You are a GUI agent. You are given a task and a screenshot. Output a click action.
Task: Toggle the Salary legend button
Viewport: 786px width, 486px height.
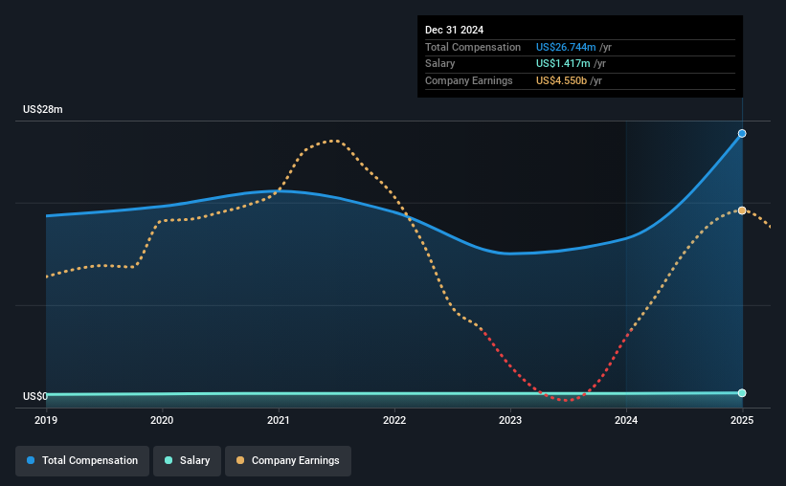187,461
